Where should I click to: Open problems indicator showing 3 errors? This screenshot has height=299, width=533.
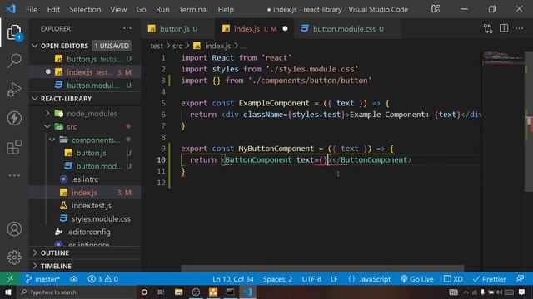[x=103, y=279]
